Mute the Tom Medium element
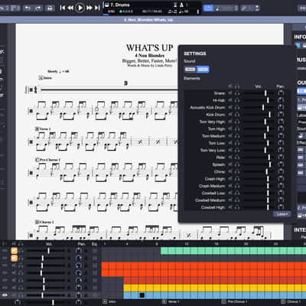Image resolution: width=306 pixels, height=306 pixels. [230, 136]
